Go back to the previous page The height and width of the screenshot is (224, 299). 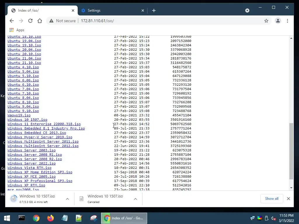point(12,21)
